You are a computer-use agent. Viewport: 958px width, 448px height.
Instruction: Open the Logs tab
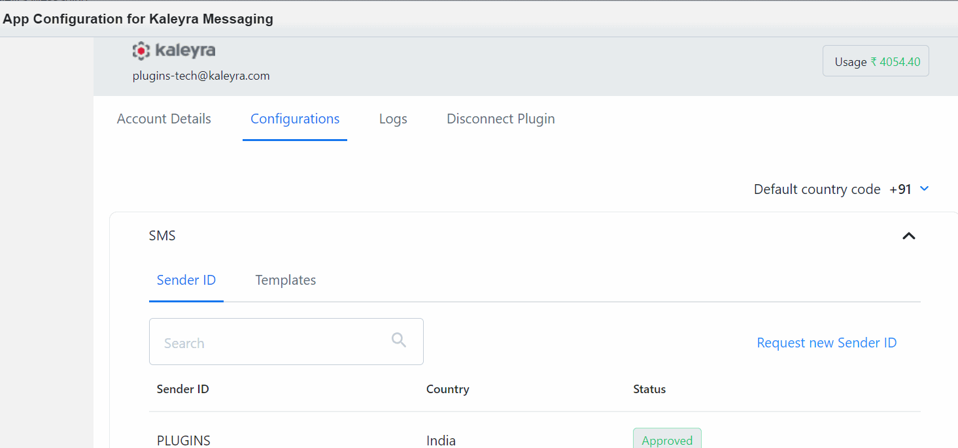point(393,119)
